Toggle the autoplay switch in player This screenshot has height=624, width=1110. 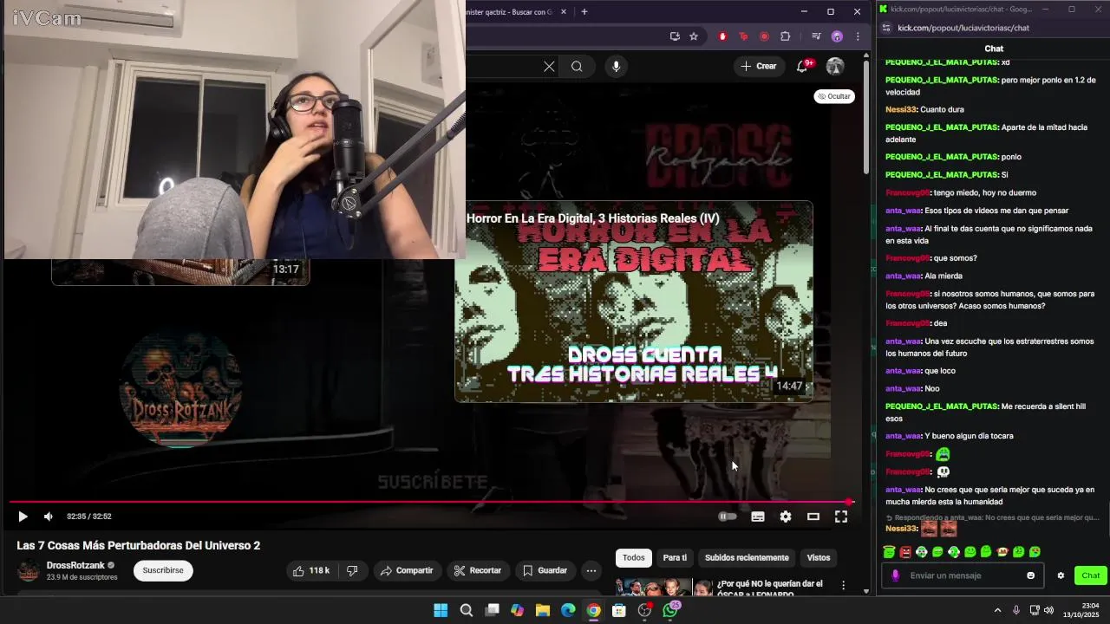[728, 517]
